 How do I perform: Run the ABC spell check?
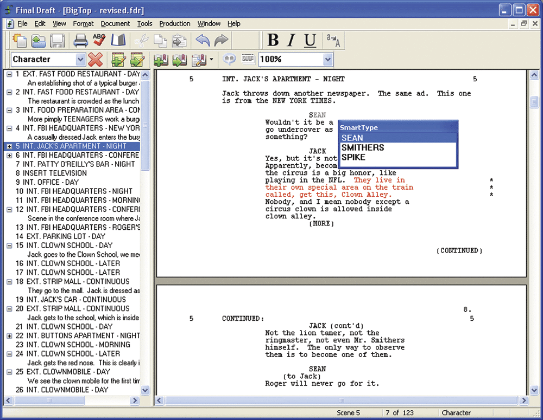[99, 40]
